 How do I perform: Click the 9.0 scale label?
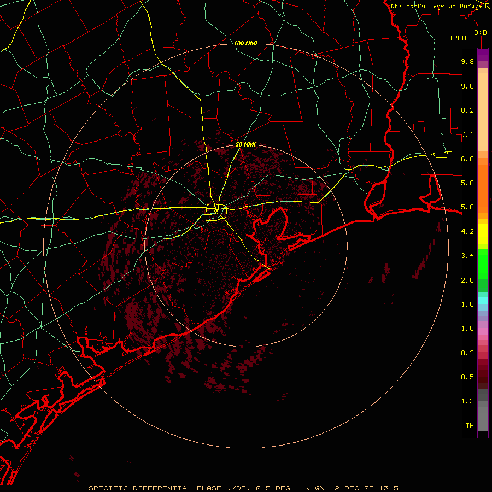point(467,86)
